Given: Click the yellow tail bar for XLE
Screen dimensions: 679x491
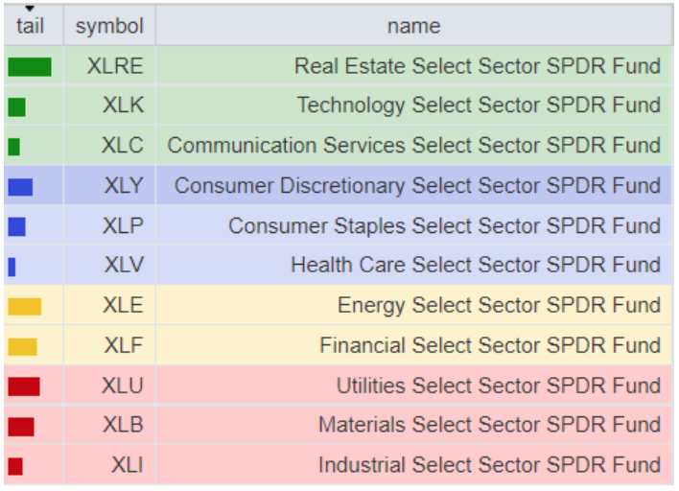Looking at the screenshot, I should 25,307.
